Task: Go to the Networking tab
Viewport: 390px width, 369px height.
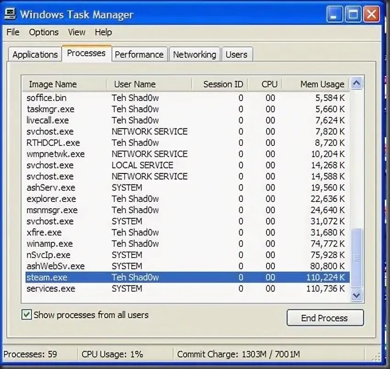Action: pos(195,54)
